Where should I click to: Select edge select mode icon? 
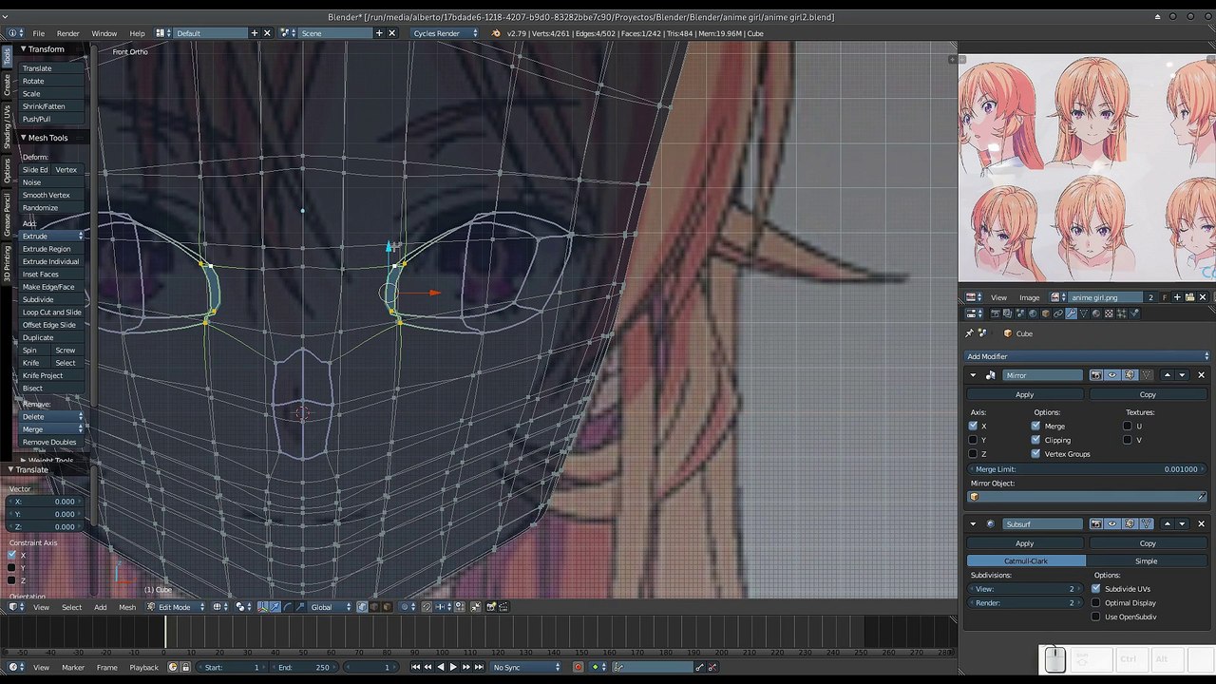pos(374,607)
